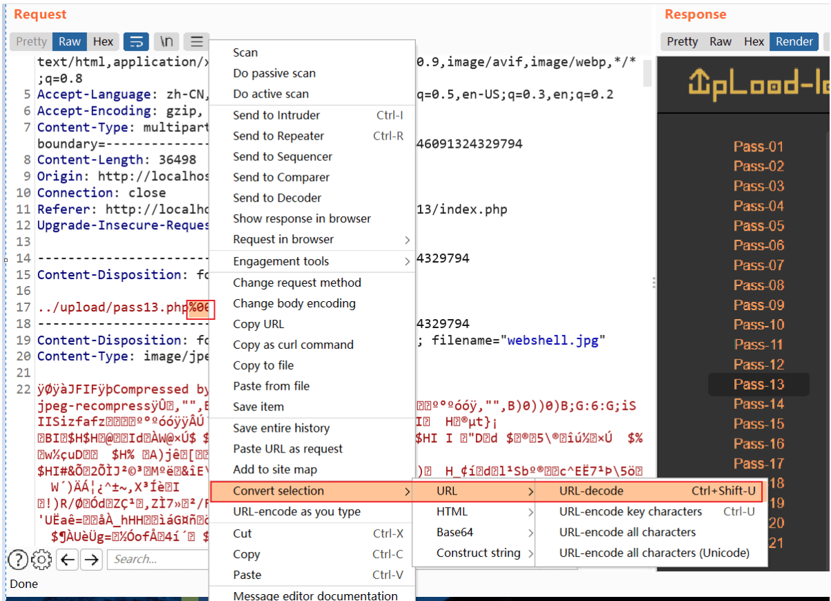Toggle the line-wrap icon in Request toolbar

pos(136,42)
